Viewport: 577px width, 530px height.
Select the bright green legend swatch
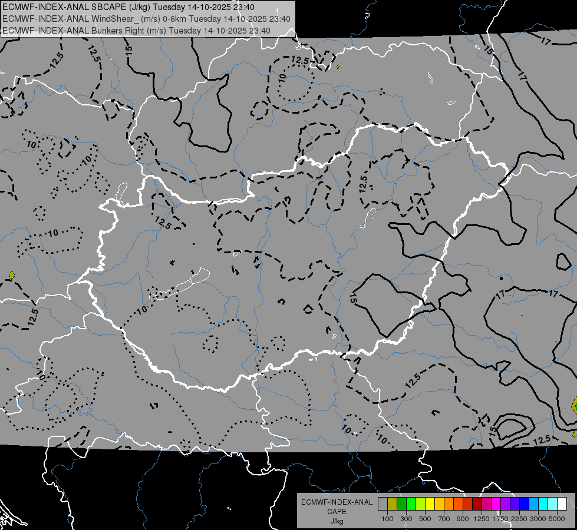[411, 503]
